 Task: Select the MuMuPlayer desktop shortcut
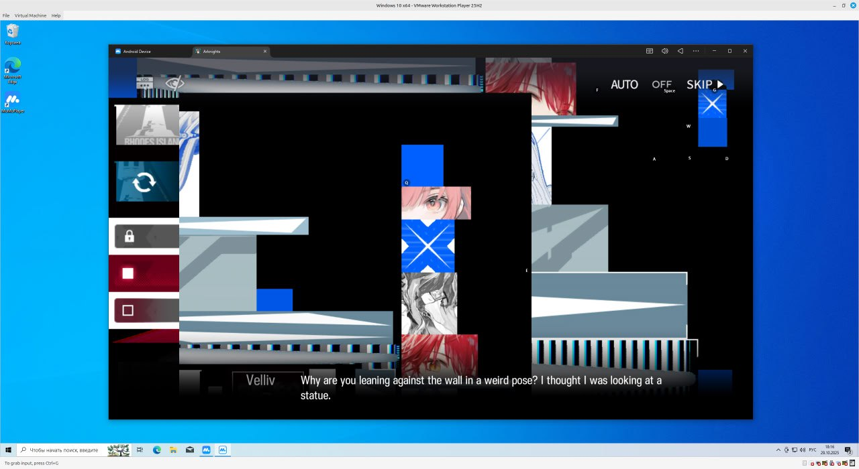coord(13,103)
